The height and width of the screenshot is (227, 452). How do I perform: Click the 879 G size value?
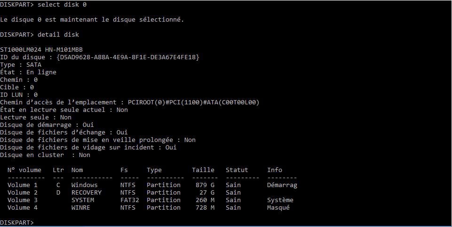tap(205, 185)
